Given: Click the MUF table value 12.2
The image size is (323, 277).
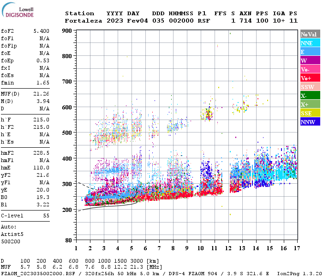Looking at the screenshot, I should click(120, 267).
